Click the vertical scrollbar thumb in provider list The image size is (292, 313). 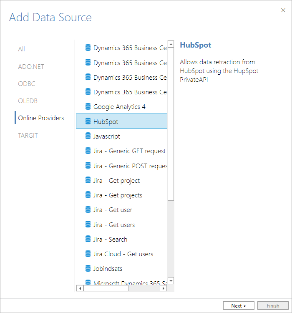[x=171, y=124]
